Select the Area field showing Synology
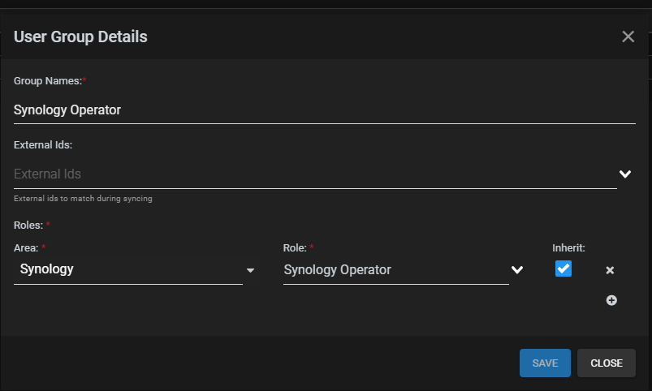This screenshot has height=391, width=652. tap(128, 269)
